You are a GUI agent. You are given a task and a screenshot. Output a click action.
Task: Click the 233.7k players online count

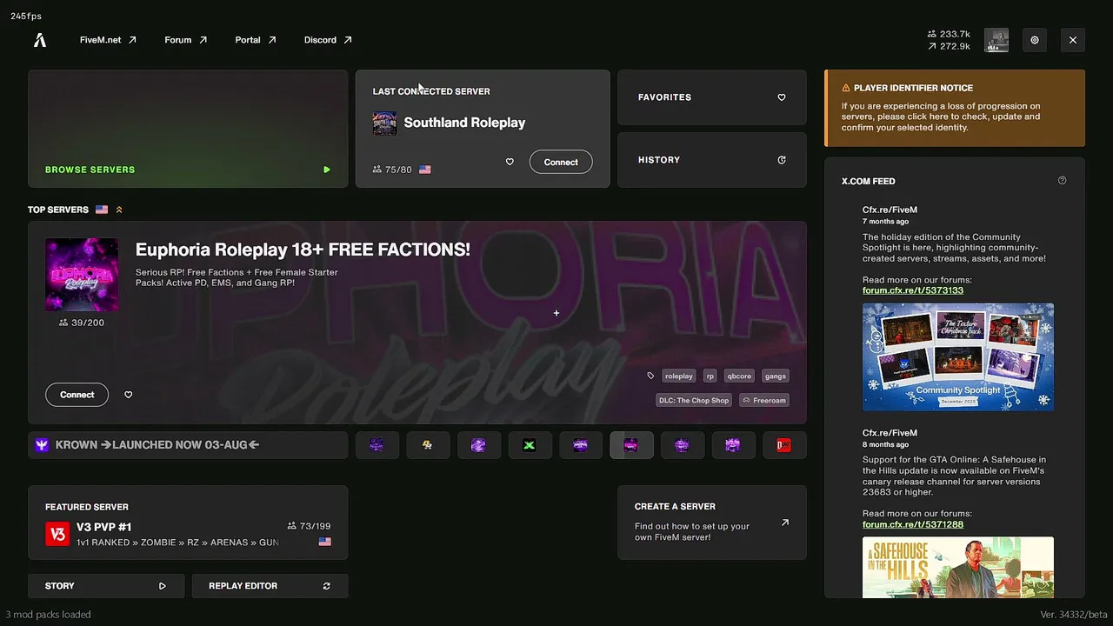click(949, 34)
